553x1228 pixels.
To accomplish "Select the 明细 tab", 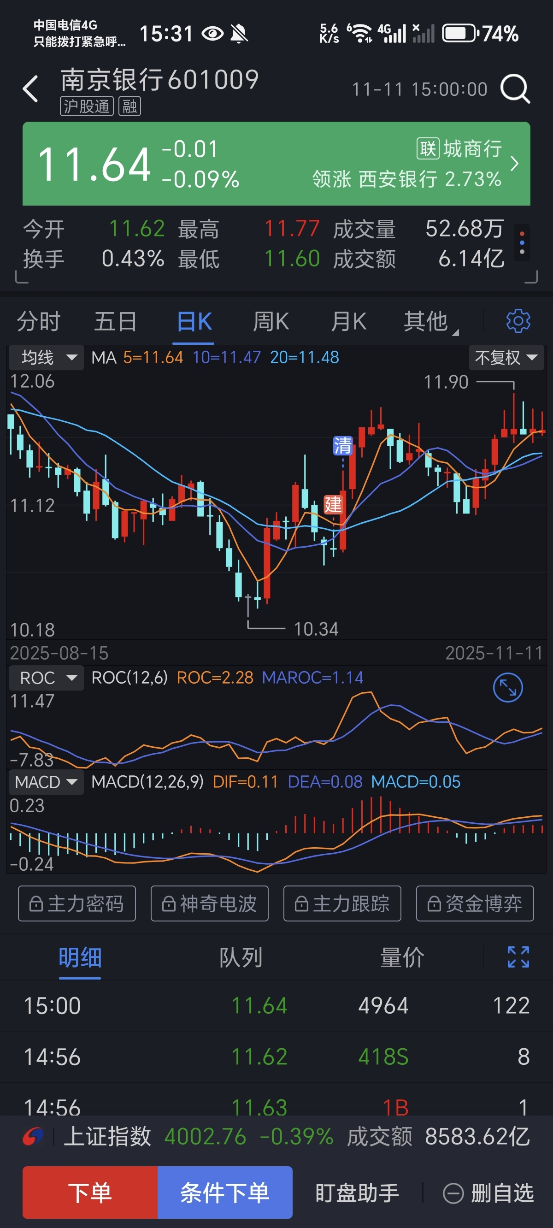I will pos(80,958).
